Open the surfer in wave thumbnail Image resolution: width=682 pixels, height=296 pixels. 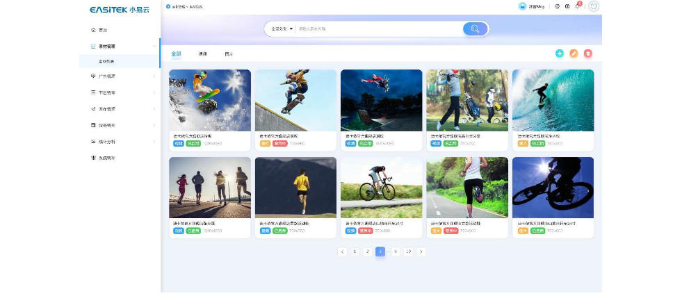point(553,100)
